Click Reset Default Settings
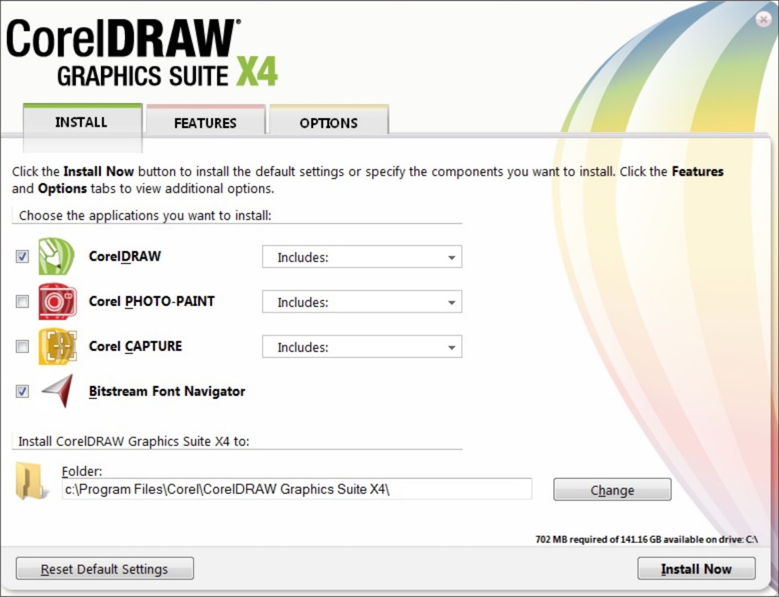 [x=105, y=568]
